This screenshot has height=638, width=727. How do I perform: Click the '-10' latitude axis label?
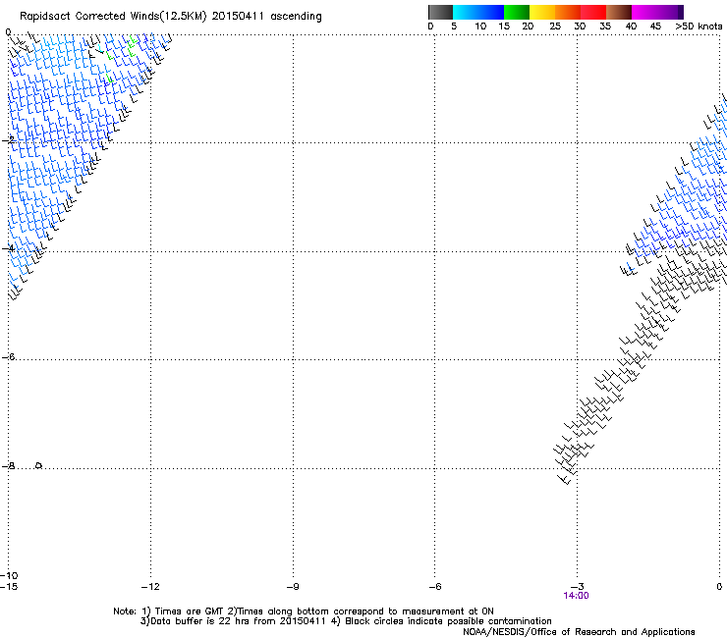pos(9,575)
